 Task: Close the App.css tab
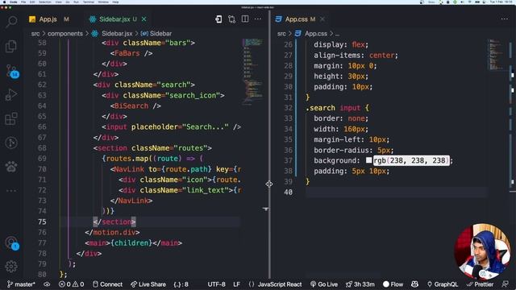[x=322, y=19]
